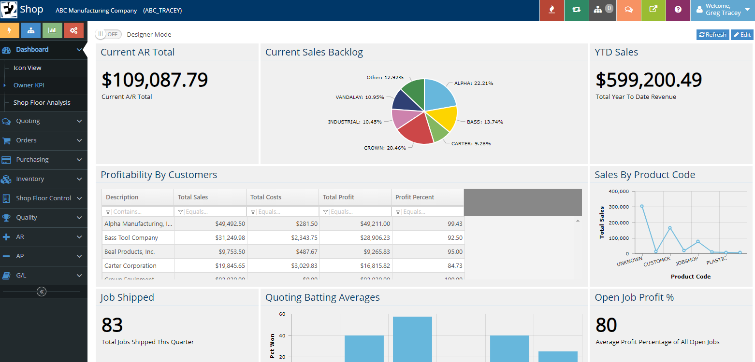The width and height of the screenshot is (755, 362).
Task: Expand the Quoting section
Action: tap(44, 121)
